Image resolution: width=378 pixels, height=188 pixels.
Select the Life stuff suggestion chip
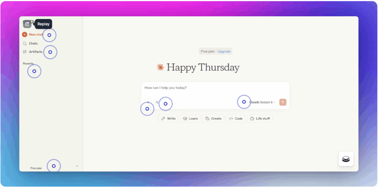(260, 118)
